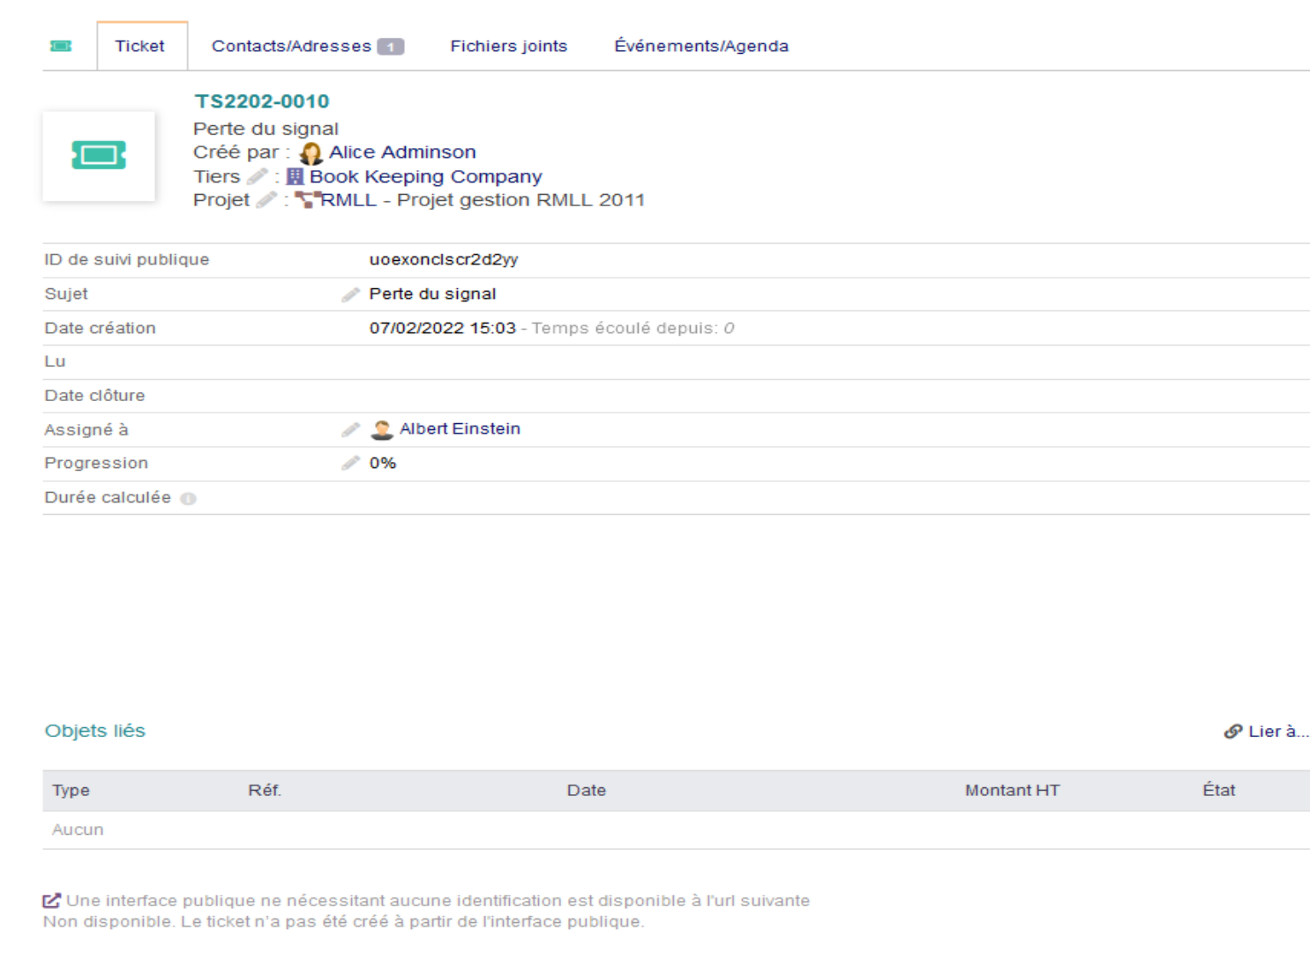Click the Date column header
The image size is (1310, 960).
click(x=587, y=791)
